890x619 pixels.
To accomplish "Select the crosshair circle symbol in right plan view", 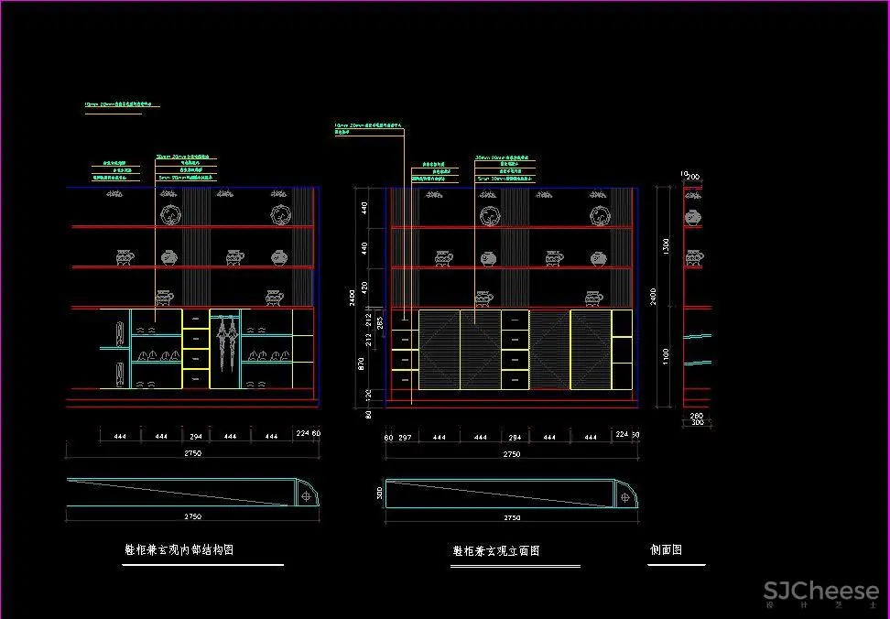I will click(625, 496).
